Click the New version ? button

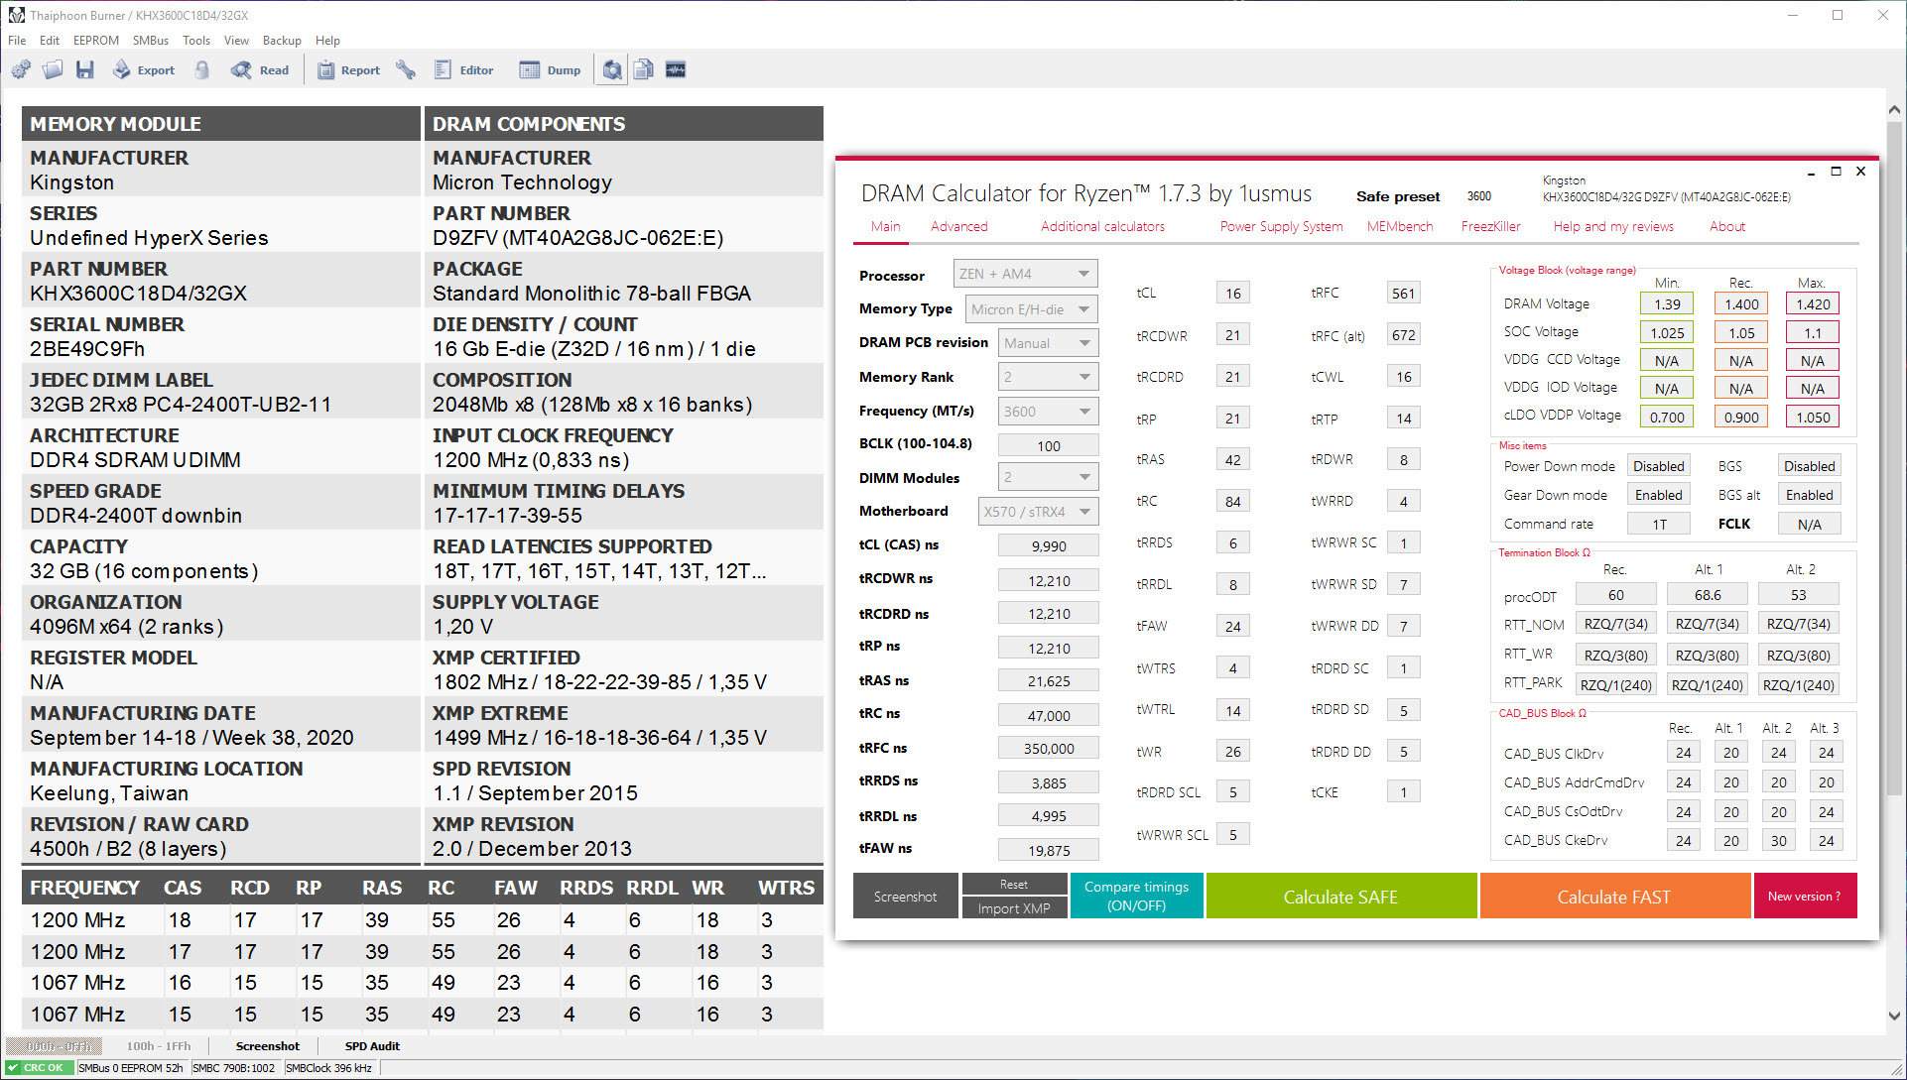[x=1805, y=897]
